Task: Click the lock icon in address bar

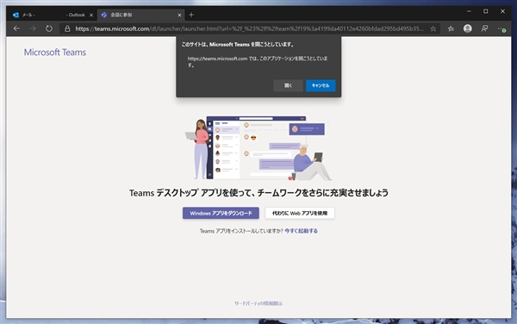Action: point(67,28)
